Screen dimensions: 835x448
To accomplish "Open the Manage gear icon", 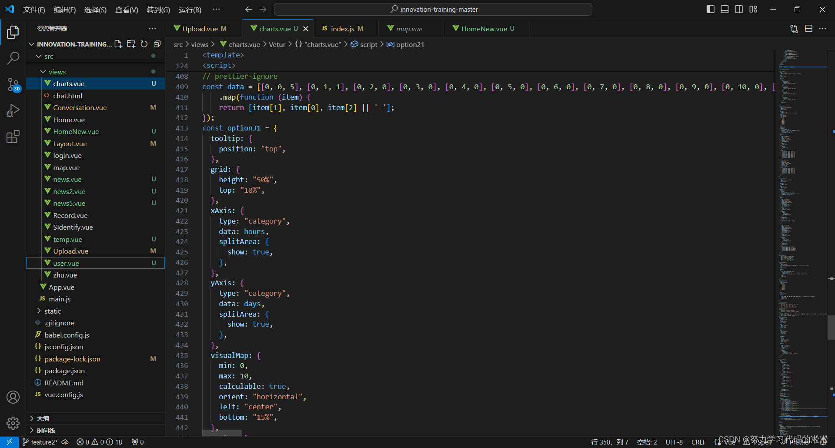I will (13, 423).
